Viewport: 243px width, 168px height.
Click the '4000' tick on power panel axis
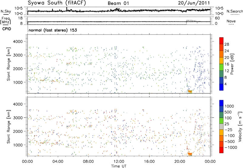coord(18,42)
